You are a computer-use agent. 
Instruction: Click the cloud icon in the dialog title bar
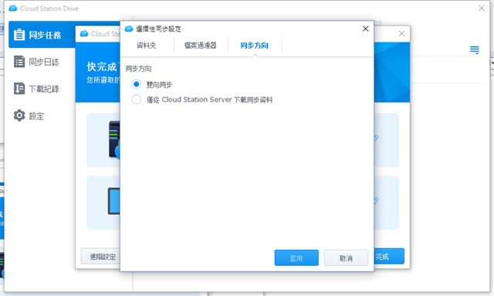[129, 29]
